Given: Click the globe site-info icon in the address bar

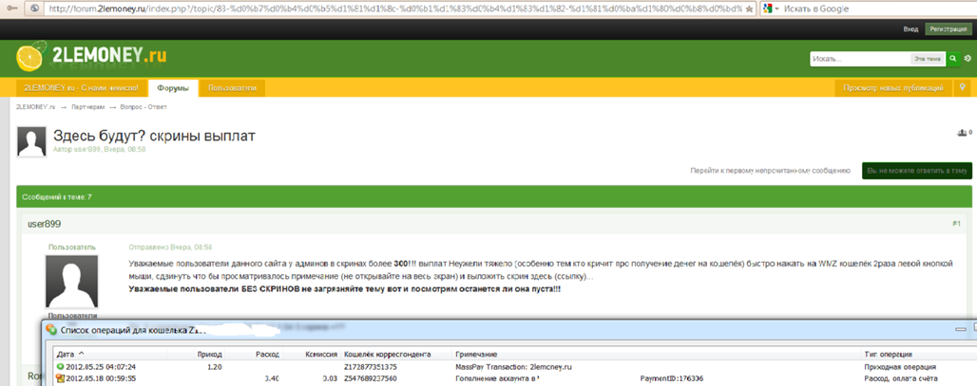Looking at the screenshot, I should coord(33,9).
